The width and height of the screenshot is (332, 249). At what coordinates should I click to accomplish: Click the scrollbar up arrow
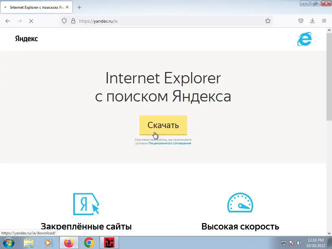click(329, 30)
